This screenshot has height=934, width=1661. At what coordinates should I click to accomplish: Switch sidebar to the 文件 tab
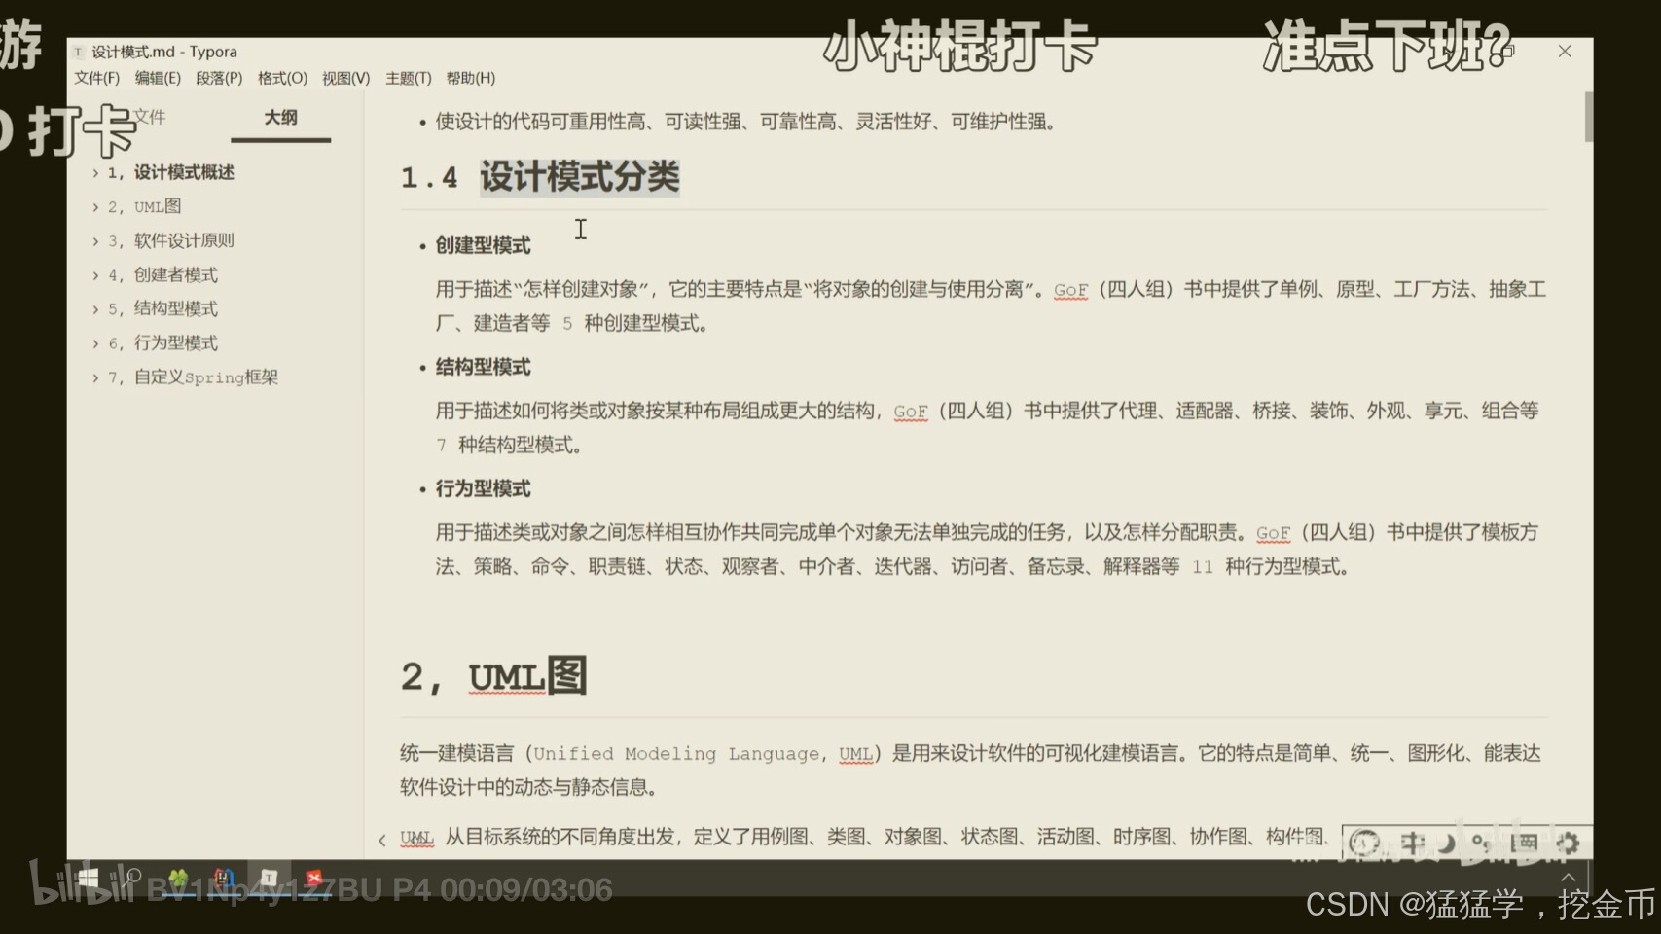148,117
